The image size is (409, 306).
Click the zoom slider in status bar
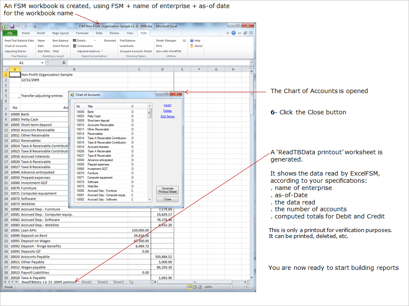tap(231, 287)
